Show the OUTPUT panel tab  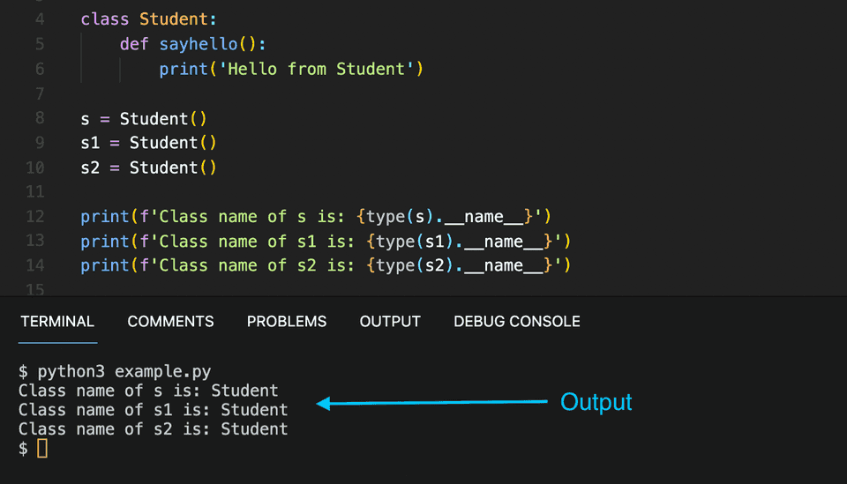(390, 322)
